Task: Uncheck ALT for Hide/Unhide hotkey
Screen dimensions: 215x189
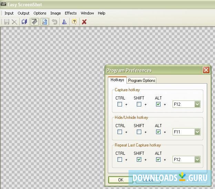Action: tap(158, 132)
